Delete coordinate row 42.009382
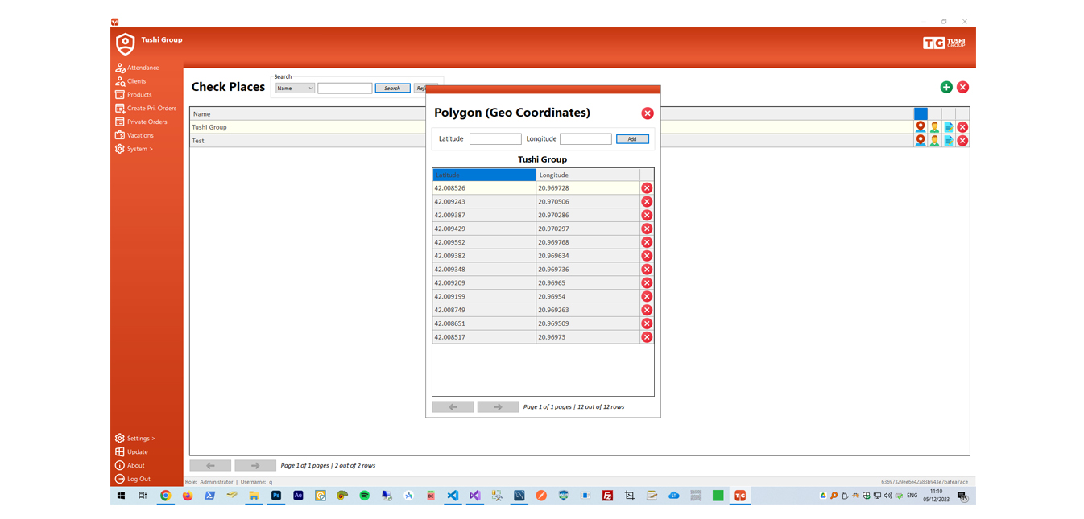 coord(647,256)
